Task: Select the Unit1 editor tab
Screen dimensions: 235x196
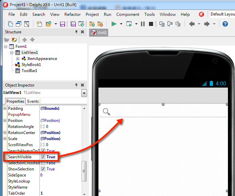Action: click(x=98, y=33)
